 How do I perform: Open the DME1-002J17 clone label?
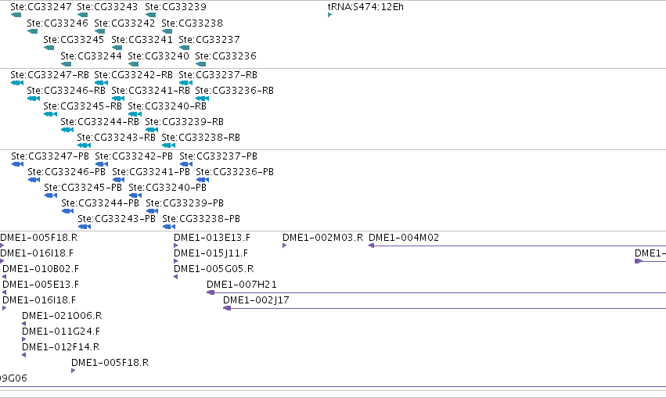(x=256, y=300)
